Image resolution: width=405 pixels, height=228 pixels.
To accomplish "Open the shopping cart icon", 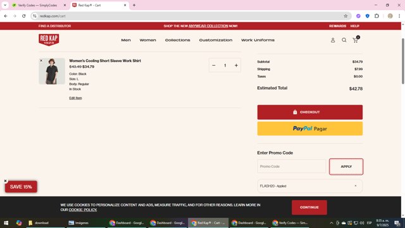I will pos(356,40).
